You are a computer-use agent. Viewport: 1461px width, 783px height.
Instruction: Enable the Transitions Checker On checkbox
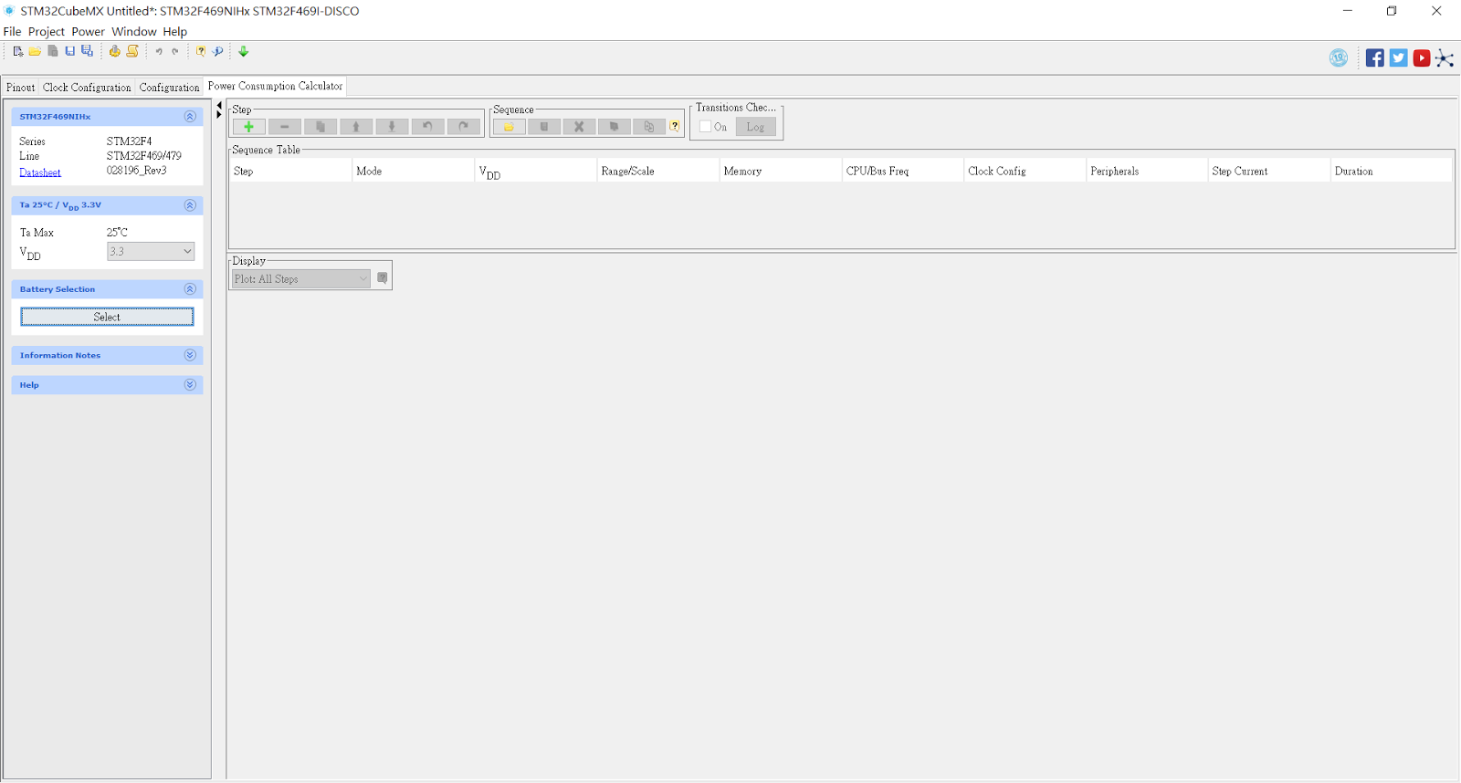pyautogui.click(x=705, y=127)
